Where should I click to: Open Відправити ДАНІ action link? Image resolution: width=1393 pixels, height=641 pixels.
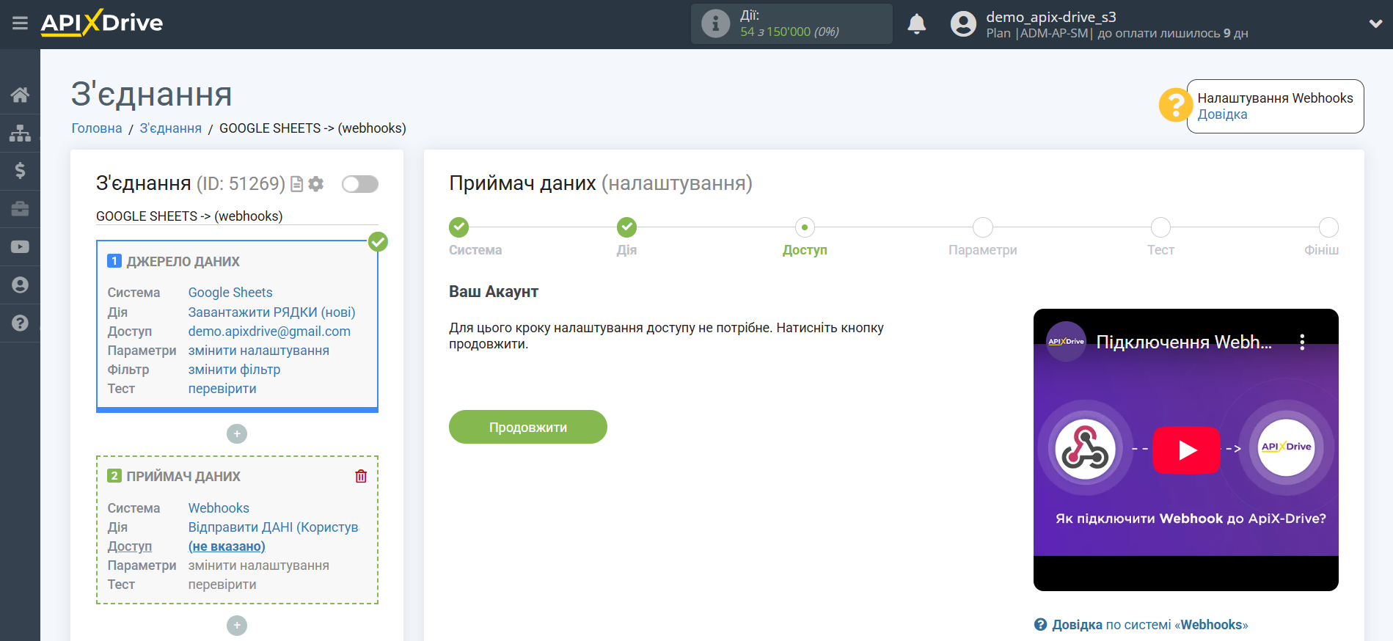click(273, 527)
